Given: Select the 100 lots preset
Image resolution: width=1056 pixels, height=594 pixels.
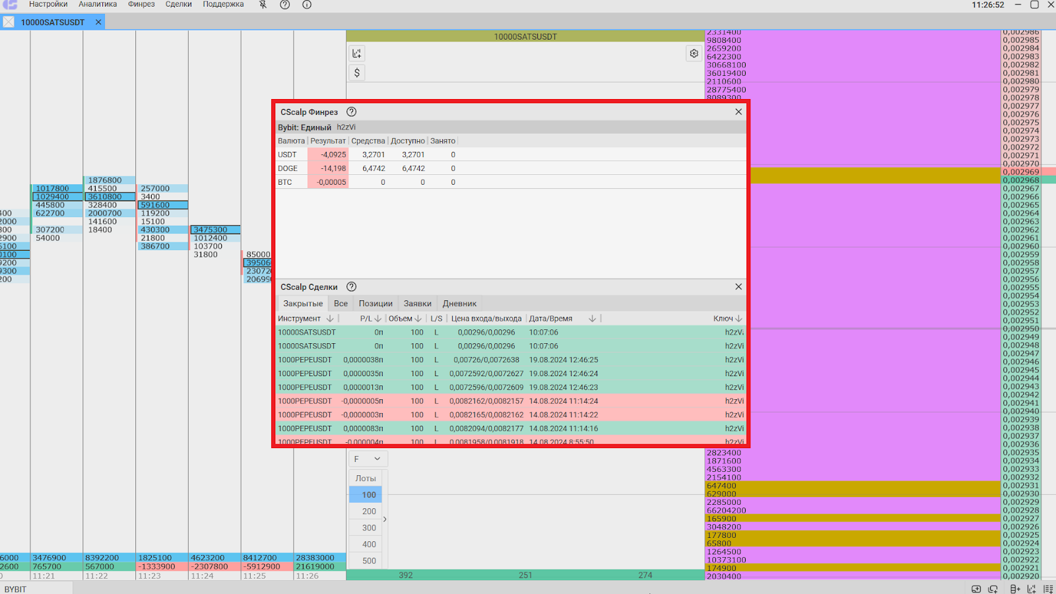Looking at the screenshot, I should pyautogui.click(x=368, y=495).
